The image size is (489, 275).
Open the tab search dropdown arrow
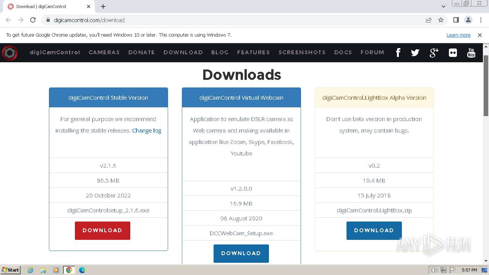444,6
